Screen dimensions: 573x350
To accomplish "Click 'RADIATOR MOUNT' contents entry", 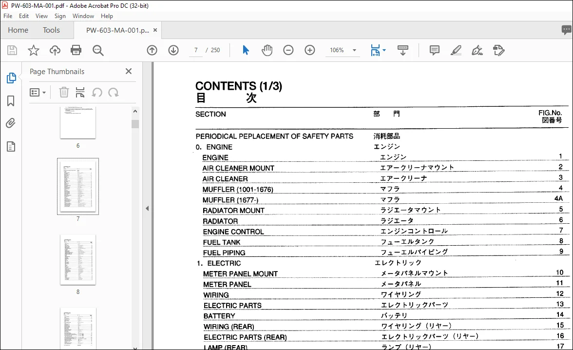I will tap(233, 211).
